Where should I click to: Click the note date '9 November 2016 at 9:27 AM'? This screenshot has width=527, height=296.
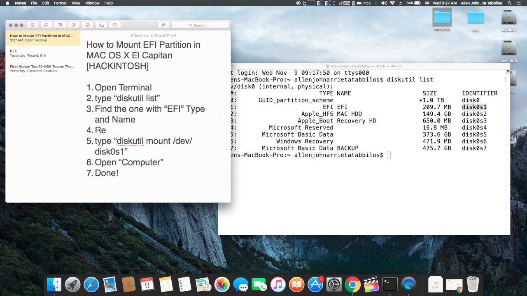tap(153, 36)
